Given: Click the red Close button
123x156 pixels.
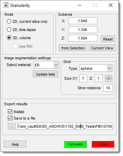Looking at the screenshot, I should click(103, 144).
